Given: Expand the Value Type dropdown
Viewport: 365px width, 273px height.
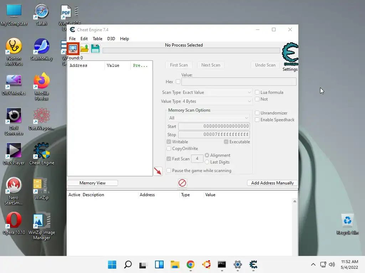Looking at the screenshot, I should tap(217, 101).
